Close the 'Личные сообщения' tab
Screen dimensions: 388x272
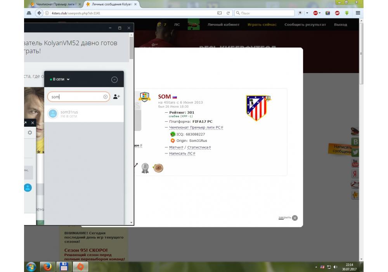135,4
